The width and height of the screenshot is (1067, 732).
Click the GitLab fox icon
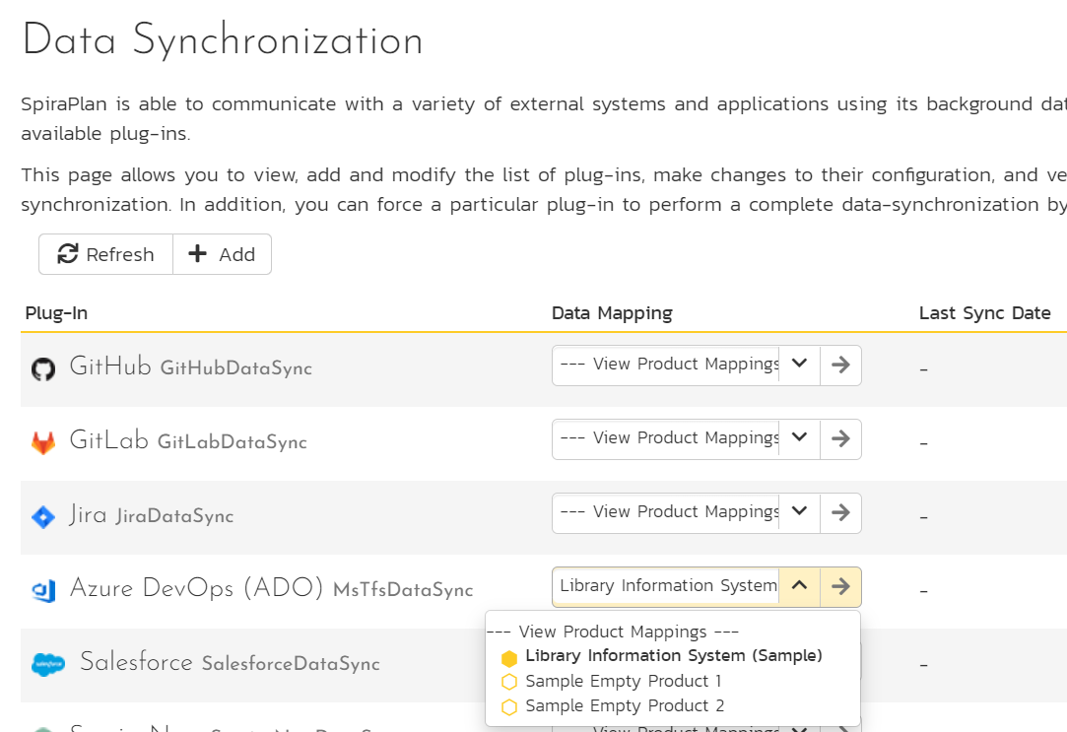click(43, 442)
